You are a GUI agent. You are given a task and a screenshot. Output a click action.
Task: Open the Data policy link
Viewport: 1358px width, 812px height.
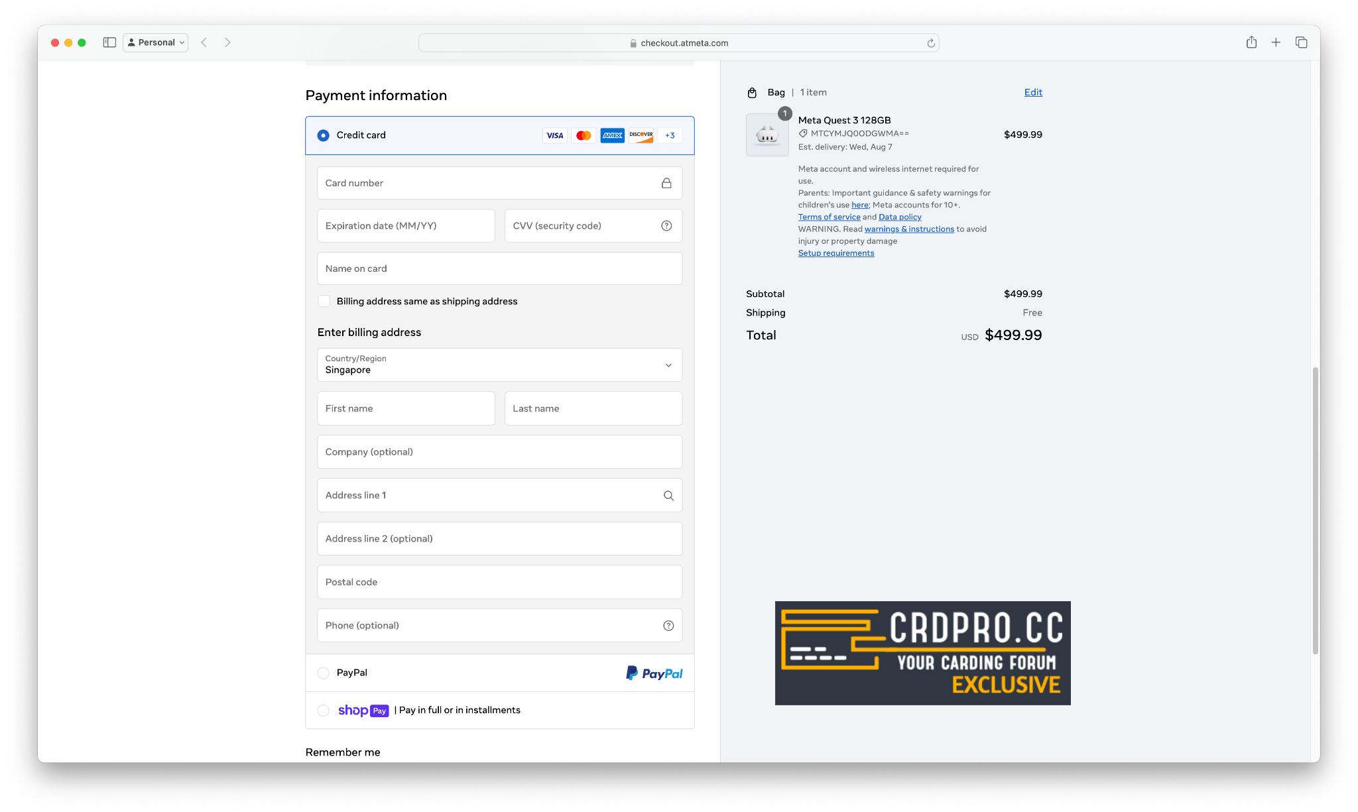coord(900,217)
